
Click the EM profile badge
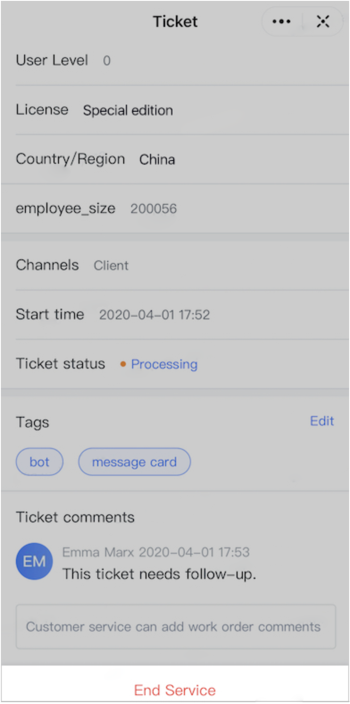34,561
